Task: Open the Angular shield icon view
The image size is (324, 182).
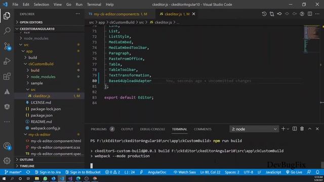Action: (7, 107)
